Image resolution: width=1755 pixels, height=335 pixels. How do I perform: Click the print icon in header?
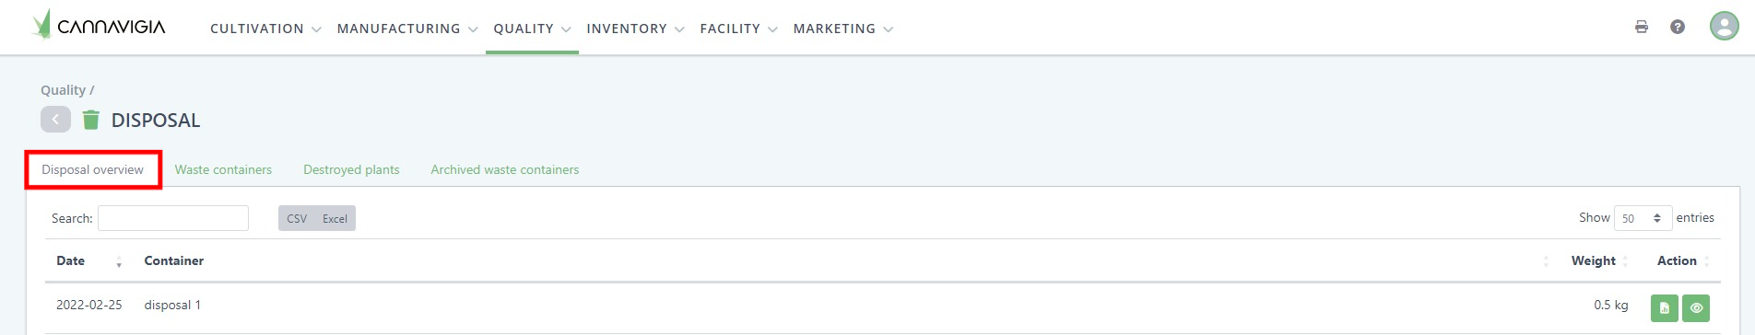click(1642, 27)
